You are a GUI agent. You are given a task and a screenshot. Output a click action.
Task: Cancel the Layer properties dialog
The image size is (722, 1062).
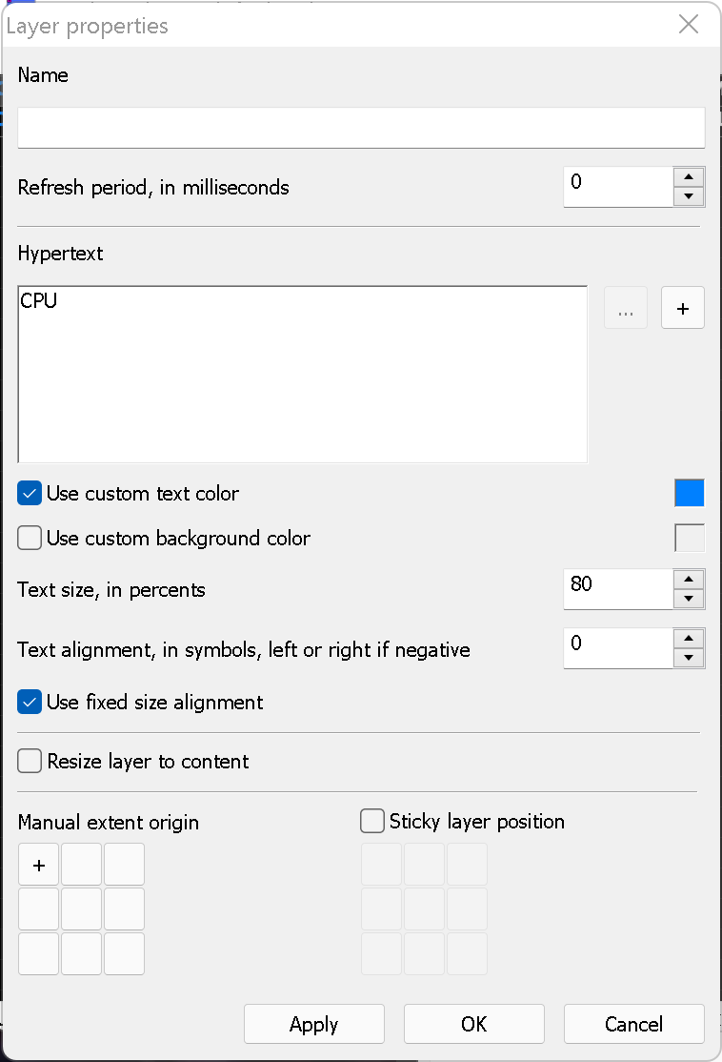tap(633, 1024)
